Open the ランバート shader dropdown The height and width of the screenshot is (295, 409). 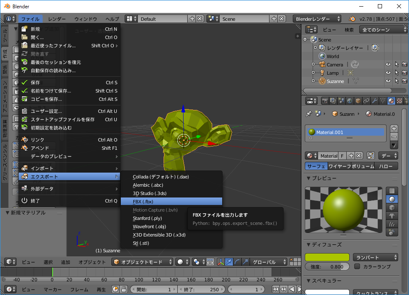[375, 258]
